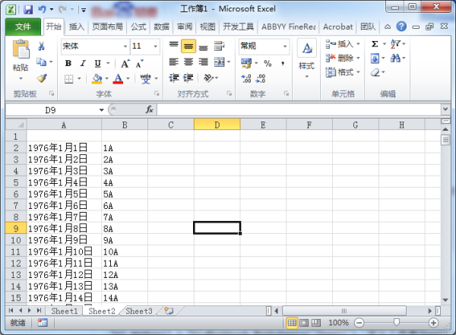
Task: Open the 文件 File tab
Action: coord(23,27)
